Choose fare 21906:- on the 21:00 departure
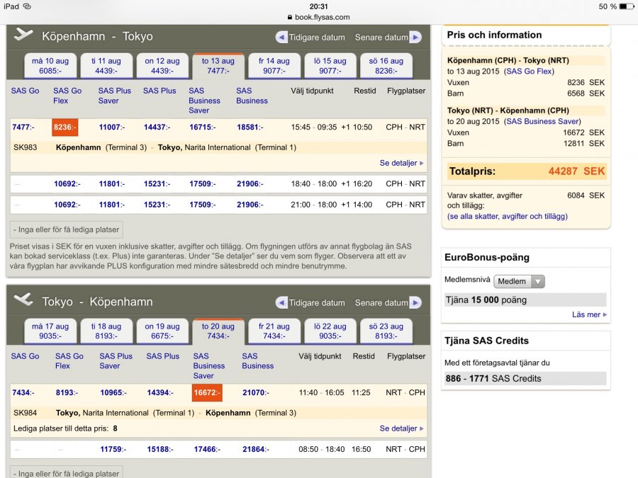638x478 pixels. [250, 205]
